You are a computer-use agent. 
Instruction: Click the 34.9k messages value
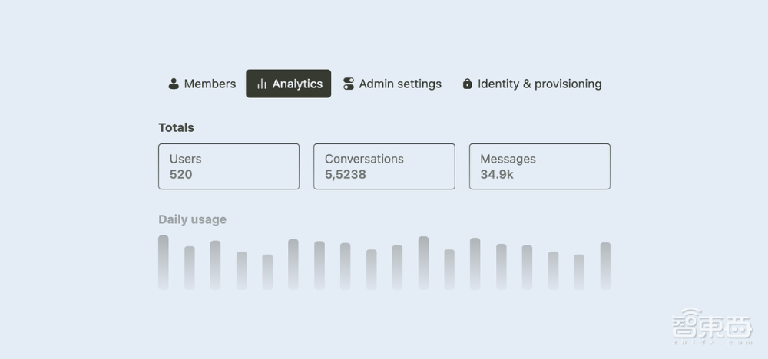(x=497, y=174)
